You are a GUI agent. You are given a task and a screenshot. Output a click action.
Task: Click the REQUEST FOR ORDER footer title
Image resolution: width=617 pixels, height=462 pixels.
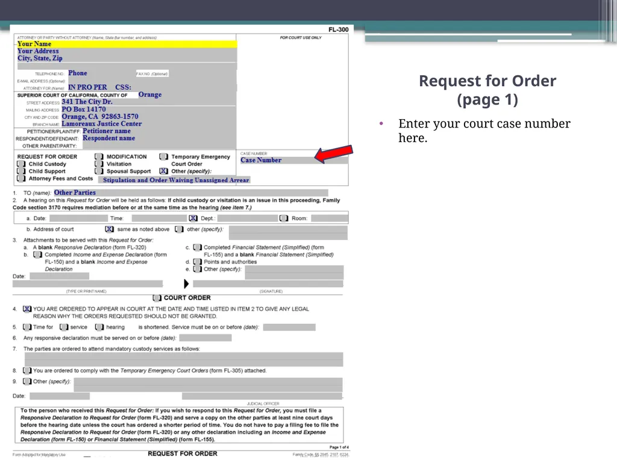pyautogui.click(x=183, y=454)
